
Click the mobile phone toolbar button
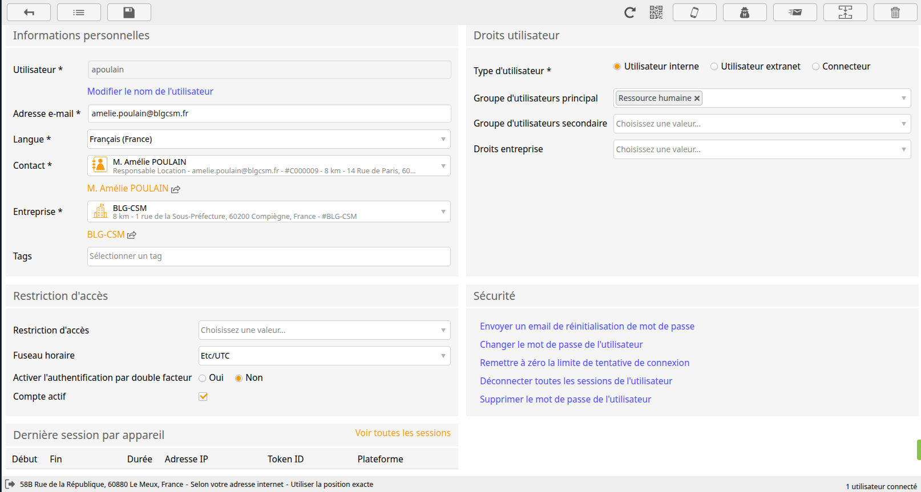pyautogui.click(x=694, y=12)
